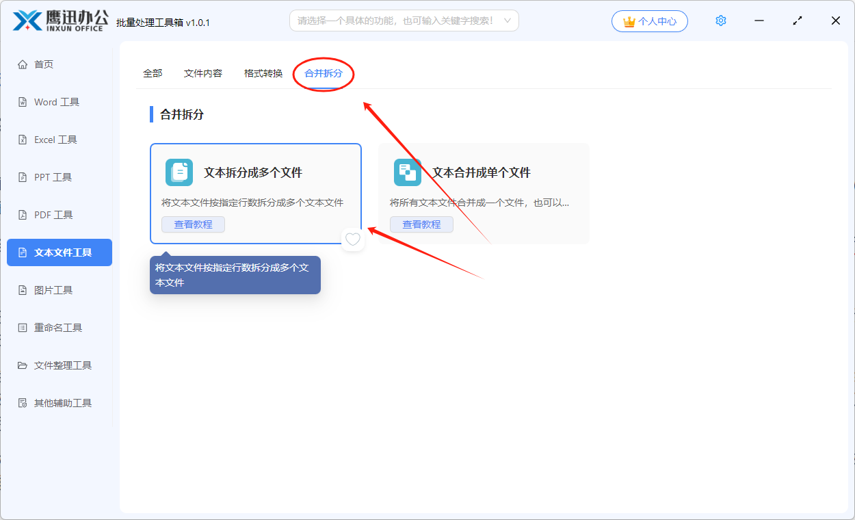
Task: Open 其他辅助工具 in the sidebar
Action: click(60, 403)
